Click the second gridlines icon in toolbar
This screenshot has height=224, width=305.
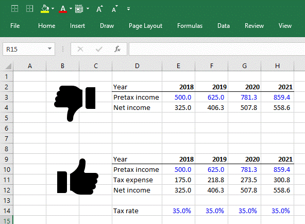click(x=29, y=9)
